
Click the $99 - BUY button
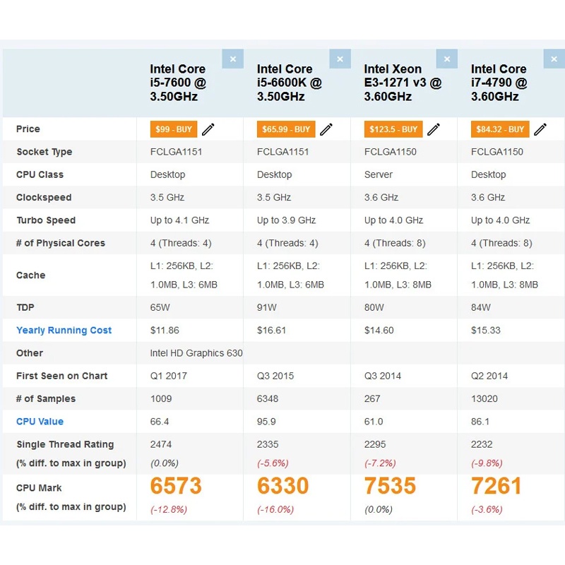coord(174,129)
